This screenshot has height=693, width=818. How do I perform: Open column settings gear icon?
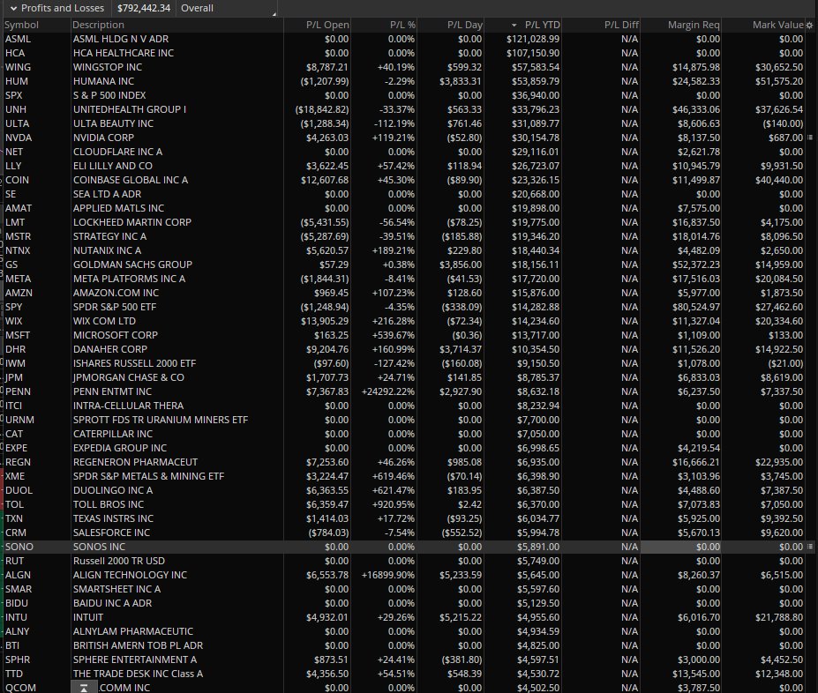[x=810, y=25]
